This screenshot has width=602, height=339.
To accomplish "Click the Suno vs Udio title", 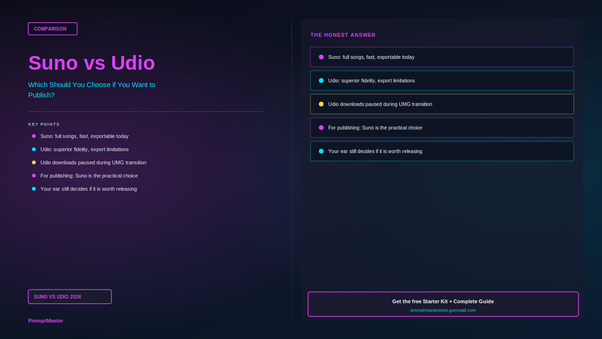I will pyautogui.click(x=92, y=63).
